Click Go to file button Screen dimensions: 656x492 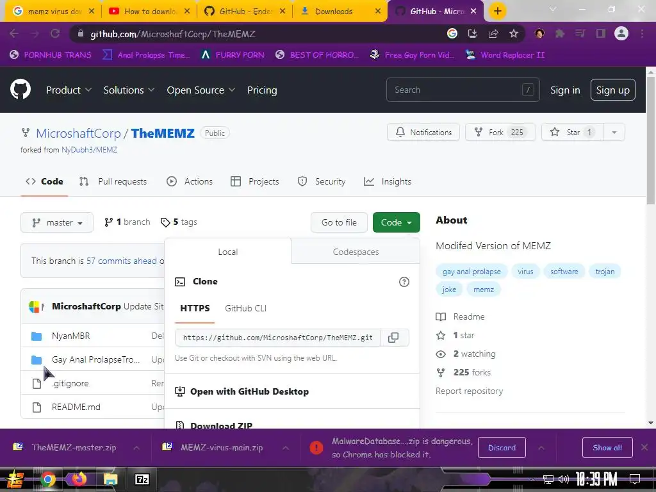coord(339,222)
